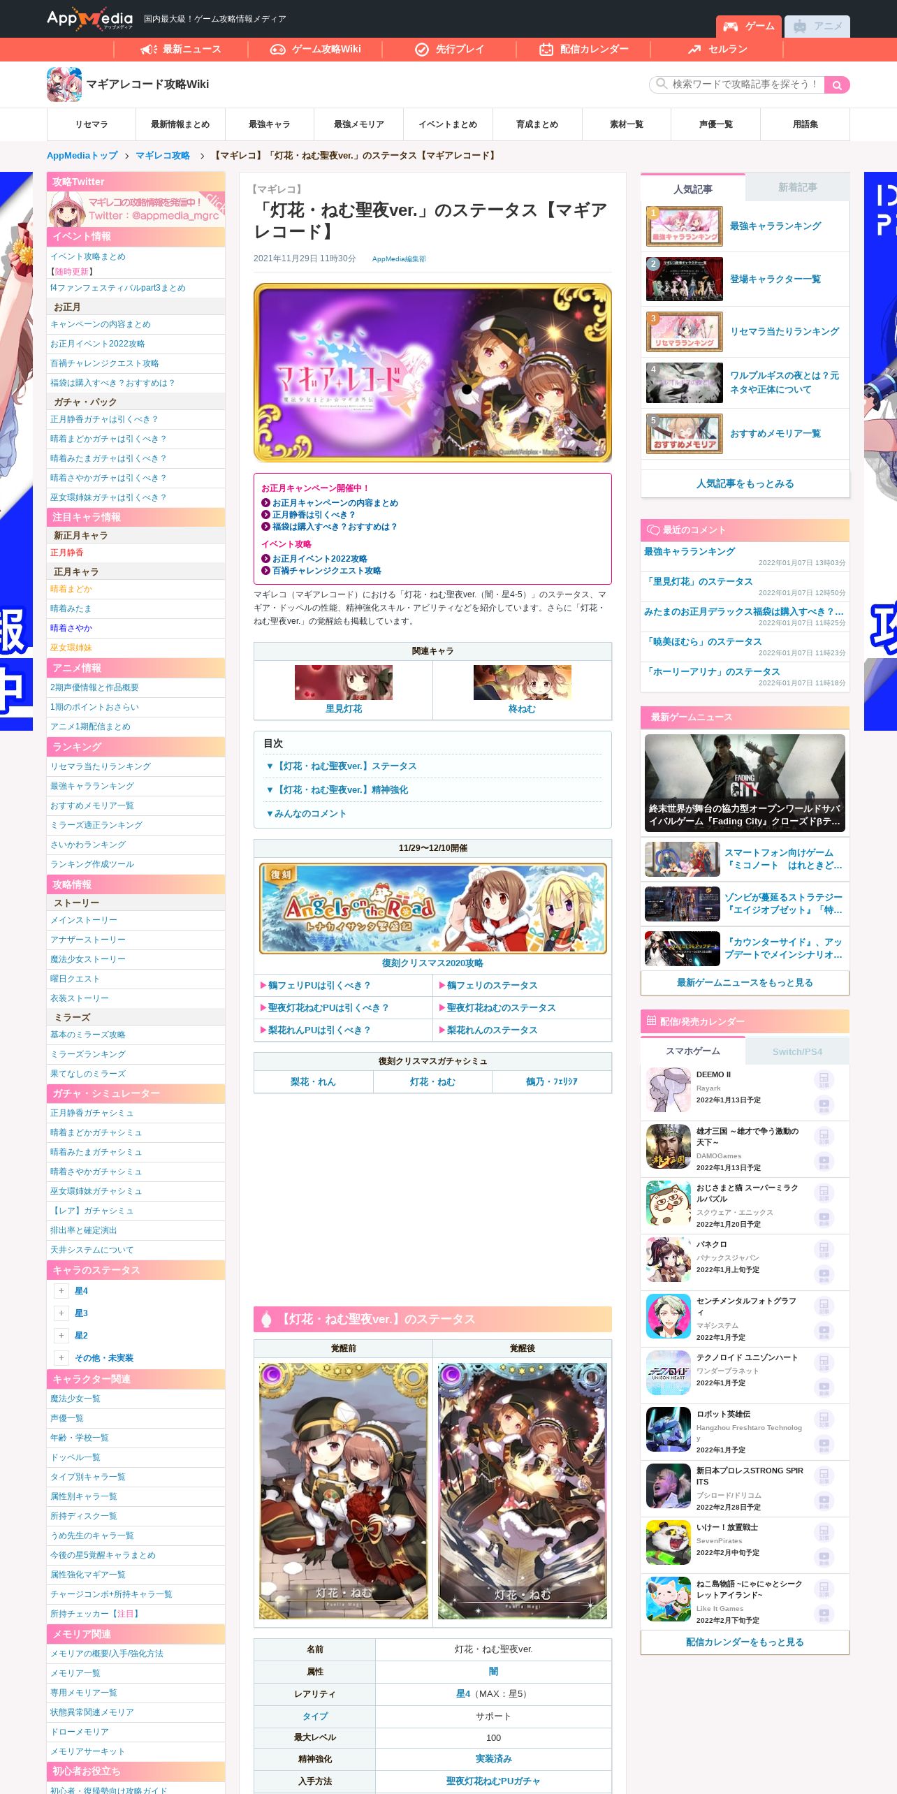Open 最新ニュース in the orange bar
The height and width of the screenshot is (1794, 897).
180,49
